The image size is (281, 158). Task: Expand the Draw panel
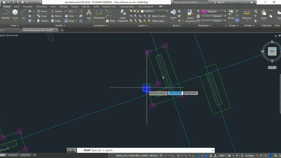point(14,25)
